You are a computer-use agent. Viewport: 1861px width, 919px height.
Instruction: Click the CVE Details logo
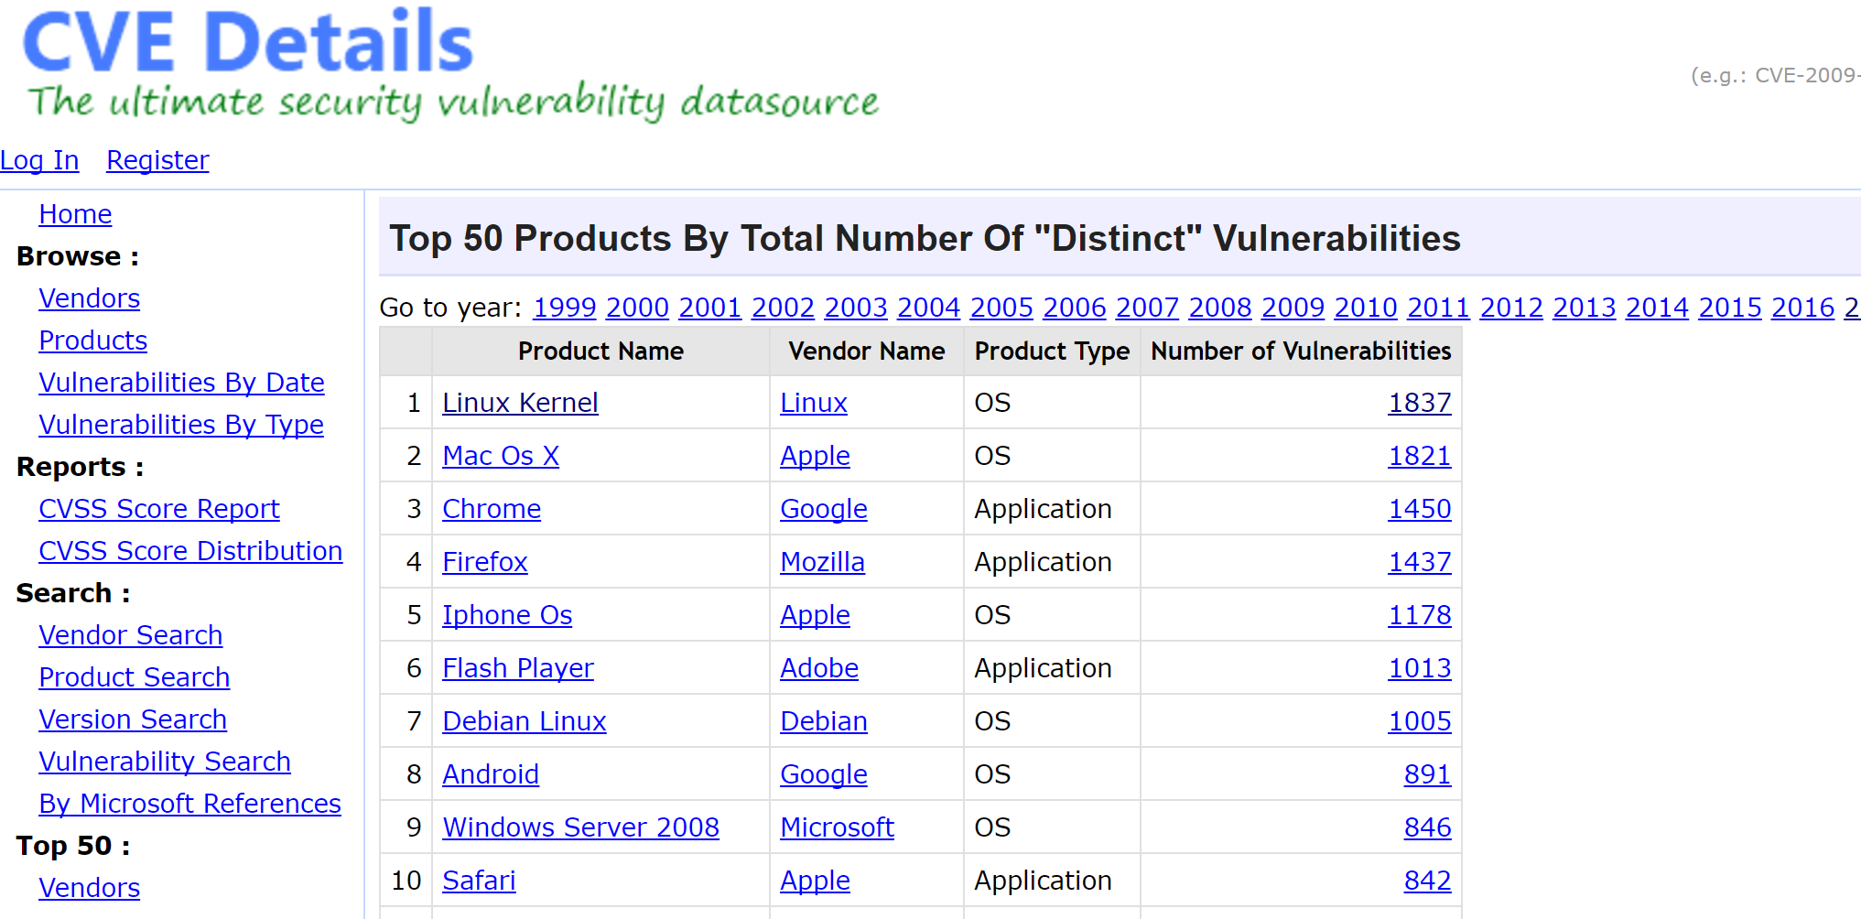click(x=247, y=44)
